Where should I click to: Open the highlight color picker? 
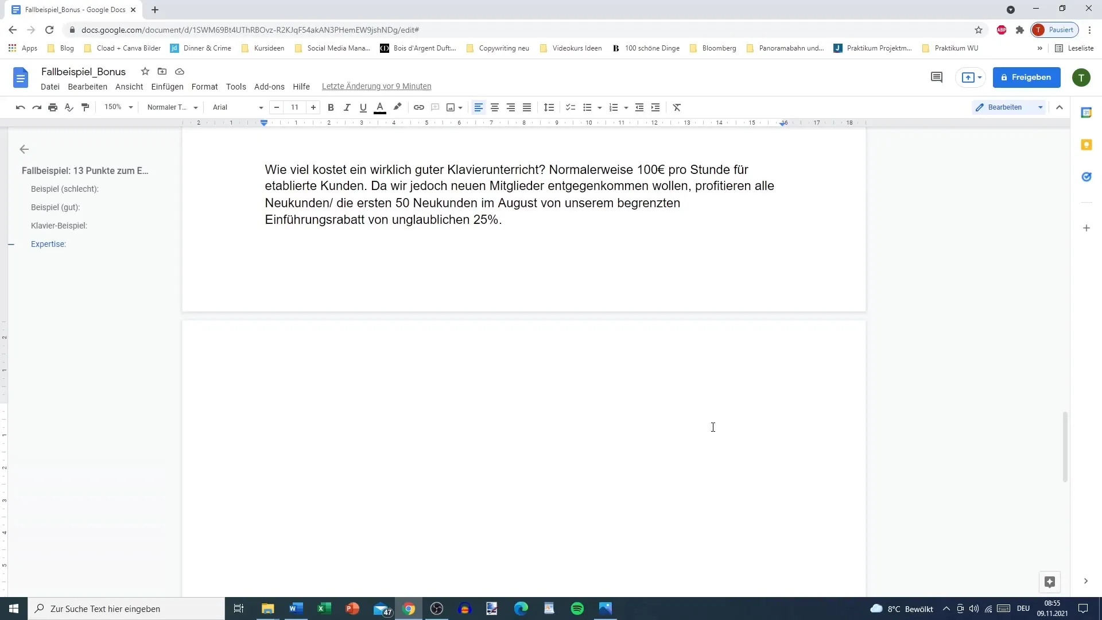pos(397,107)
